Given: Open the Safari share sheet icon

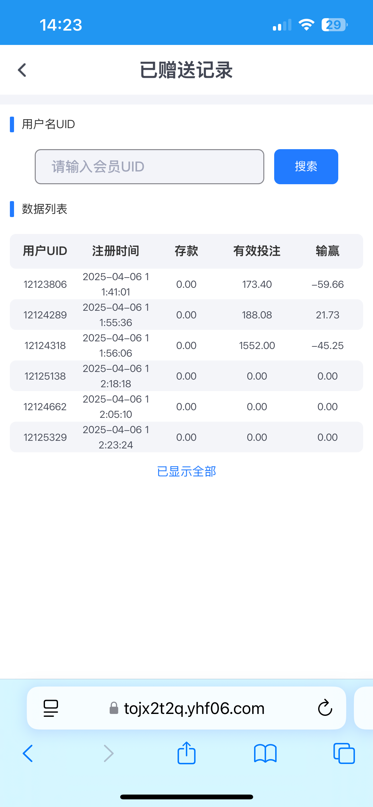Looking at the screenshot, I should (186, 753).
